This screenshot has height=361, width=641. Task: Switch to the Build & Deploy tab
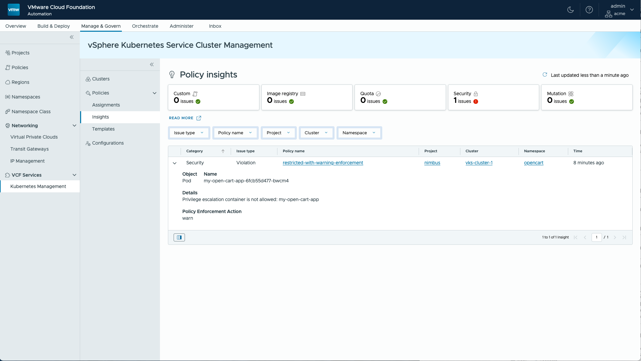[53, 26]
